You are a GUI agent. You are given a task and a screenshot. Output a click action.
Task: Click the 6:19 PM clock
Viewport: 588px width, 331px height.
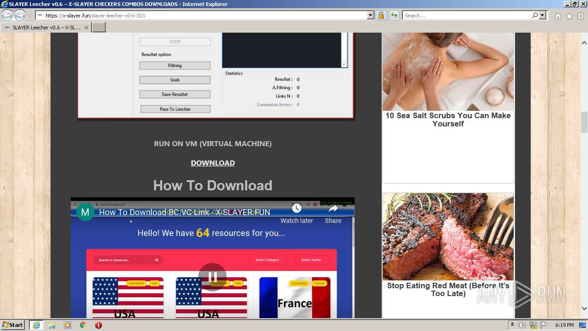point(564,325)
